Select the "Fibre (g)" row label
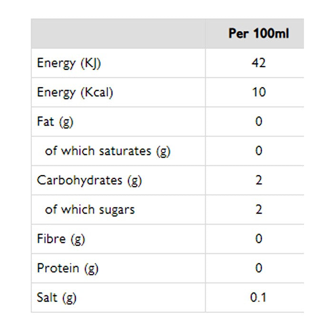Screen dimensions: 333x333 click(61, 239)
